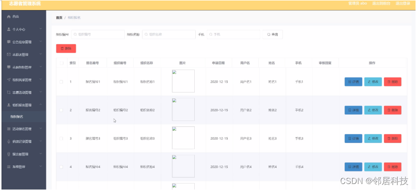Click 修改 for row 报名编号1
Viewport: 416px width, 190px height.
point(373,82)
